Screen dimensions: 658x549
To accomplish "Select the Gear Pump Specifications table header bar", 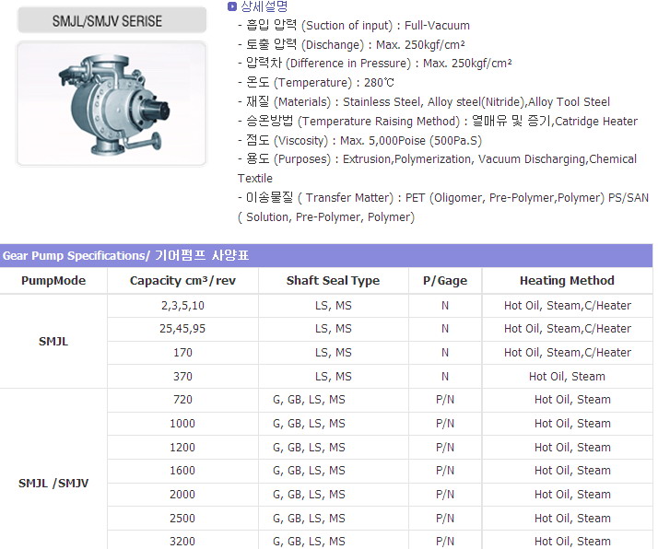I will click(326, 256).
